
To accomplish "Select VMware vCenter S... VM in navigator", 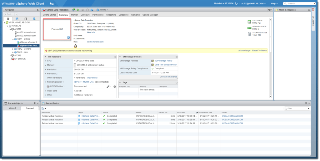I will (x=29, y=42).
